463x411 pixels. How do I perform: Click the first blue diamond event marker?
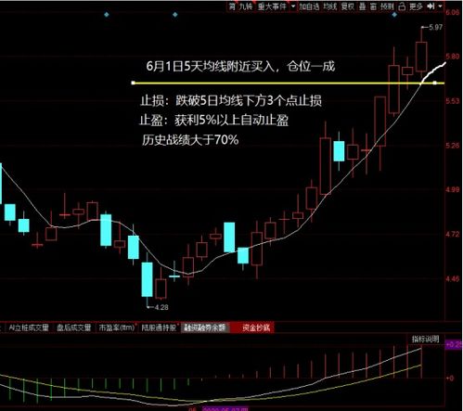tap(107, 15)
